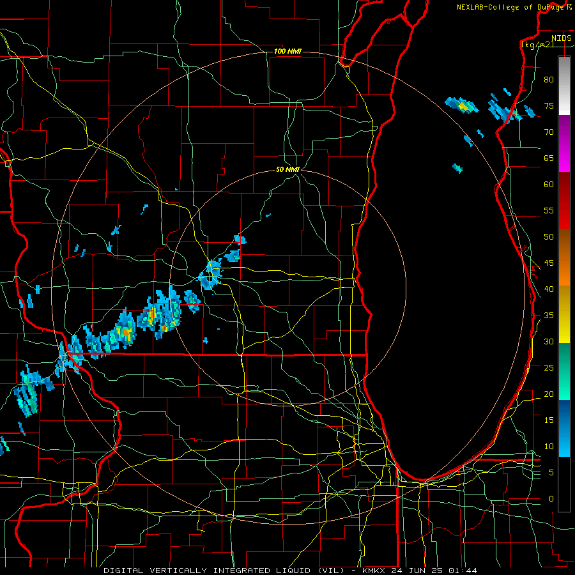This screenshot has width=575, height=575.
Task: Select the orange-brown segment of the color bar
Action: coord(564,257)
